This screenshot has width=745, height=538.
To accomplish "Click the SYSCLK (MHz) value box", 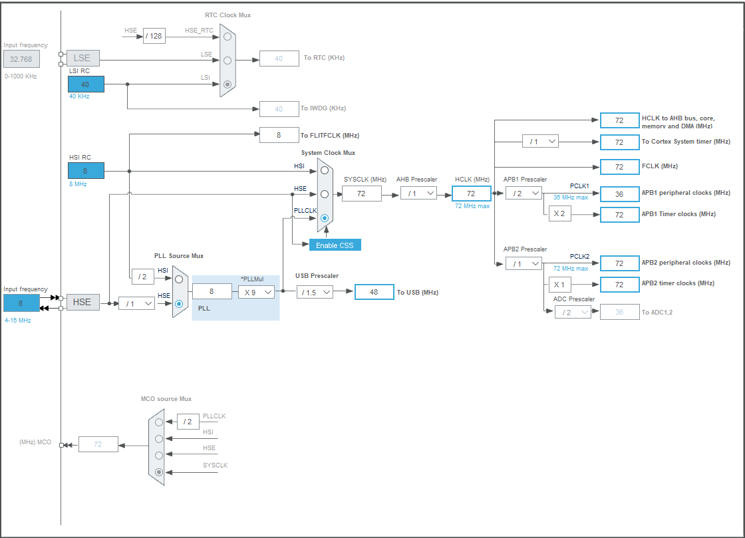I will pyautogui.click(x=362, y=194).
